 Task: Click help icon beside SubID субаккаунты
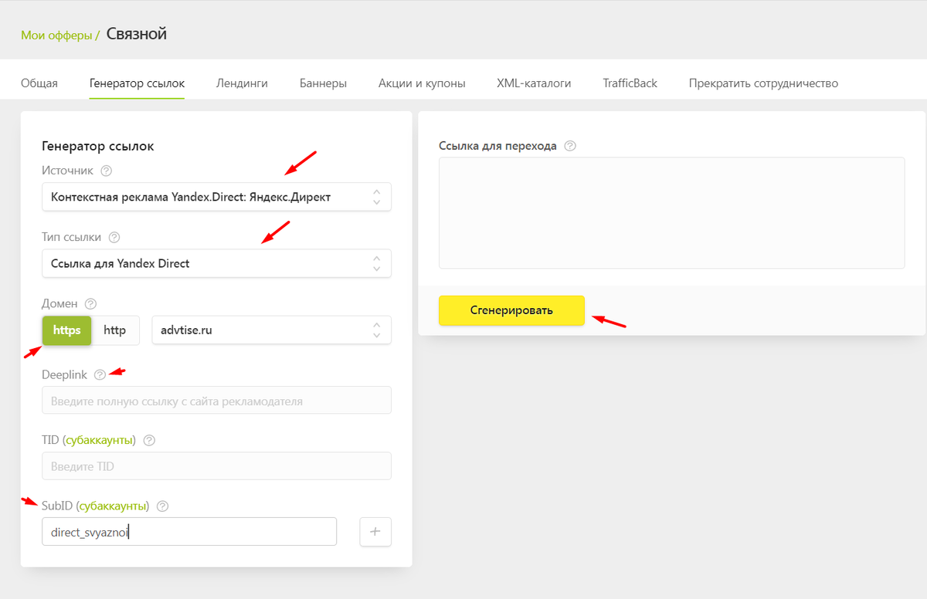(162, 506)
